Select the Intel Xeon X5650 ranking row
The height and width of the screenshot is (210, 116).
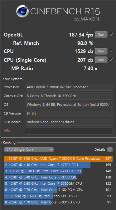pos(58,196)
